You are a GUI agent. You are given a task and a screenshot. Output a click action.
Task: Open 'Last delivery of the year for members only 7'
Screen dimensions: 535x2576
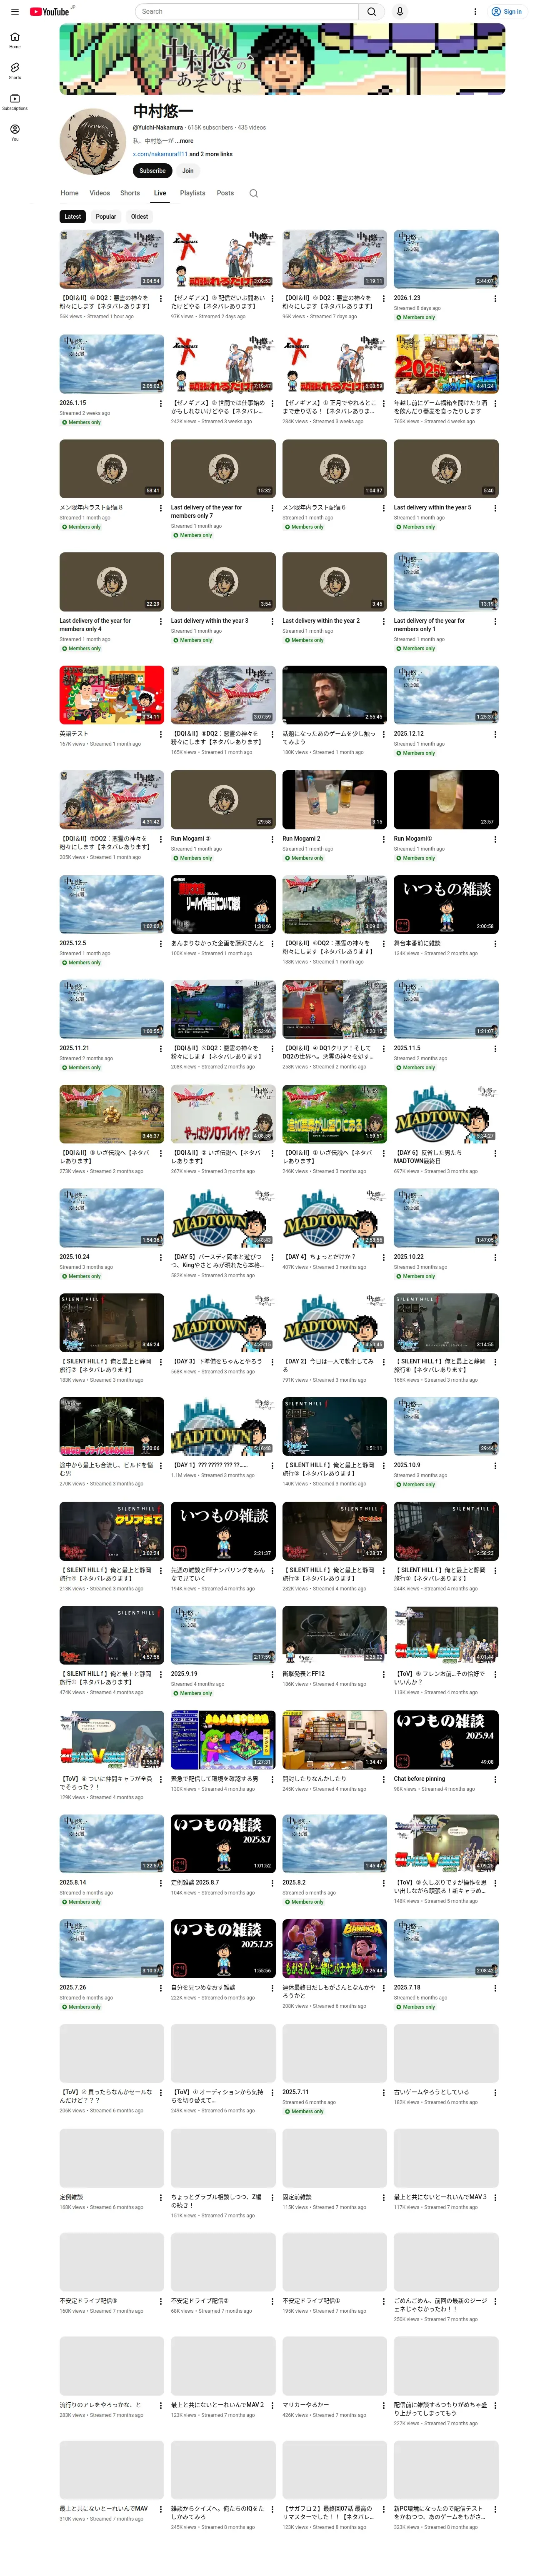[207, 511]
